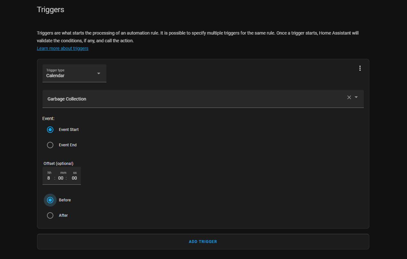Click the Offset (optional) label
The image size is (407, 259).
pos(58,163)
